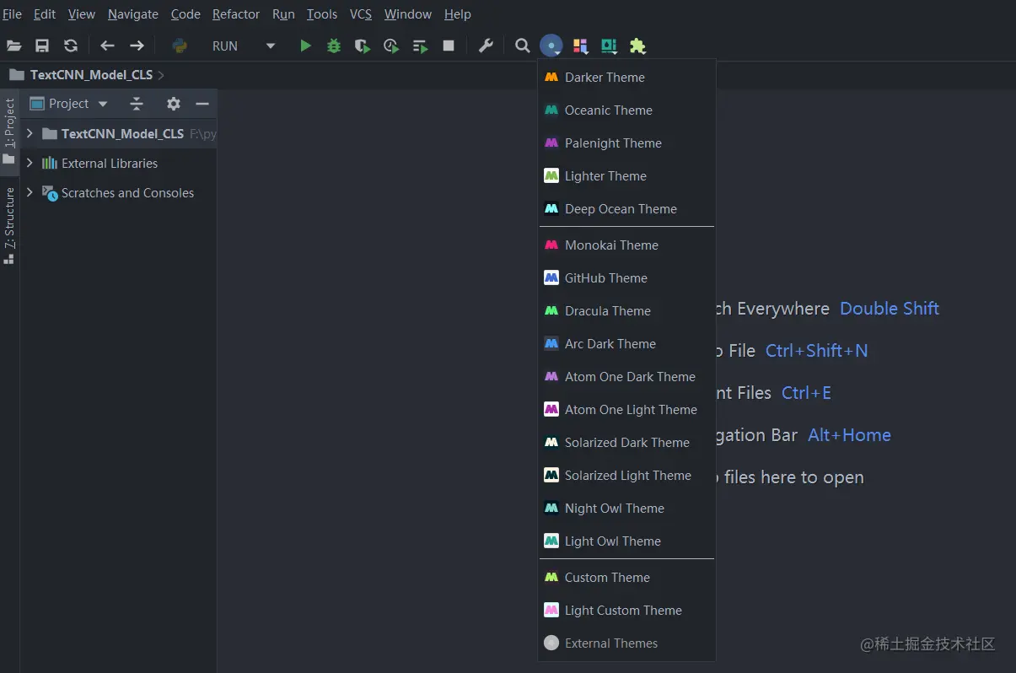Choose Atom One Dark Theme
The image size is (1016, 673).
click(x=626, y=377)
